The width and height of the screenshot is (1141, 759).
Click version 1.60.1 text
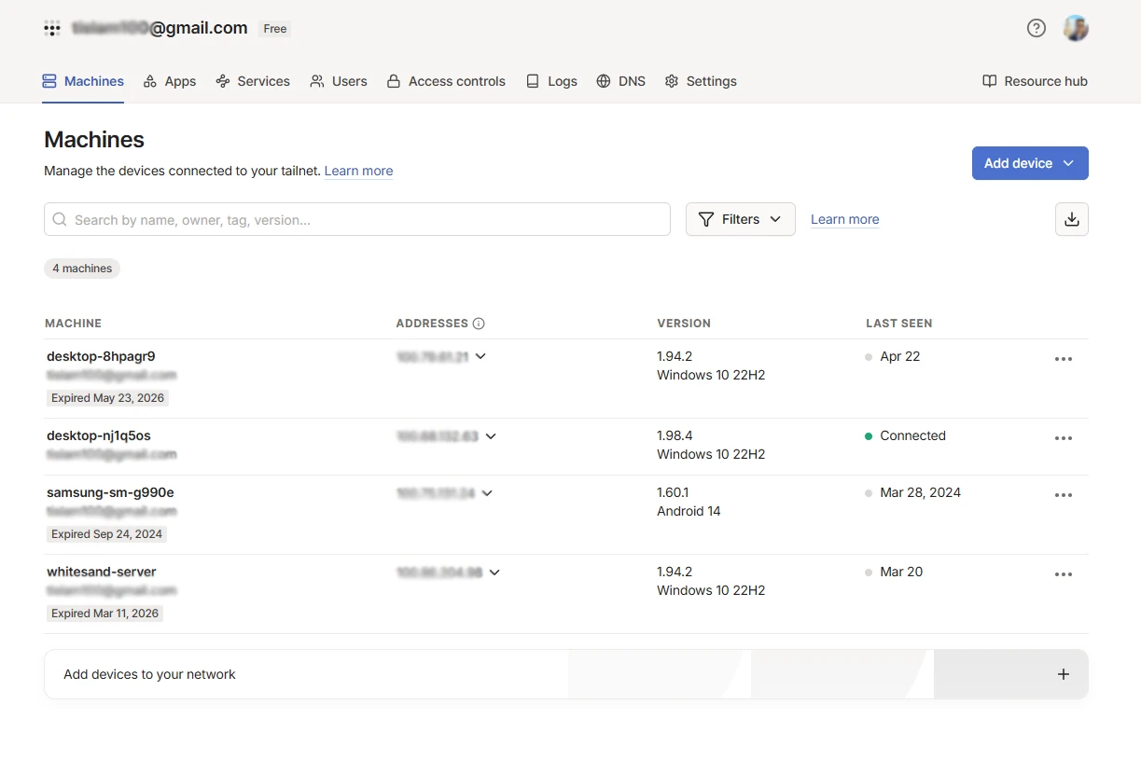click(x=673, y=492)
